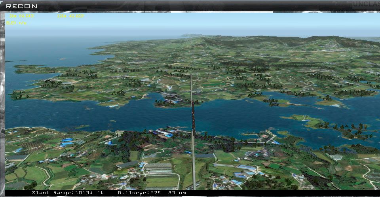This screenshot has height=197, width=380.
Task: Select the Slant Range:10134 ft readout
Action: (68, 193)
